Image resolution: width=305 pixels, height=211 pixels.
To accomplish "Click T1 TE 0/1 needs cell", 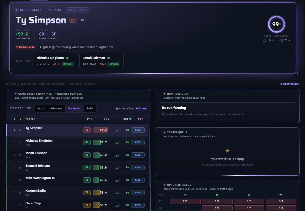I will (281, 201).
